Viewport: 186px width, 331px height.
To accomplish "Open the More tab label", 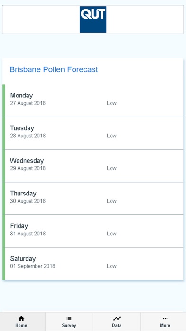I will (x=165, y=325).
